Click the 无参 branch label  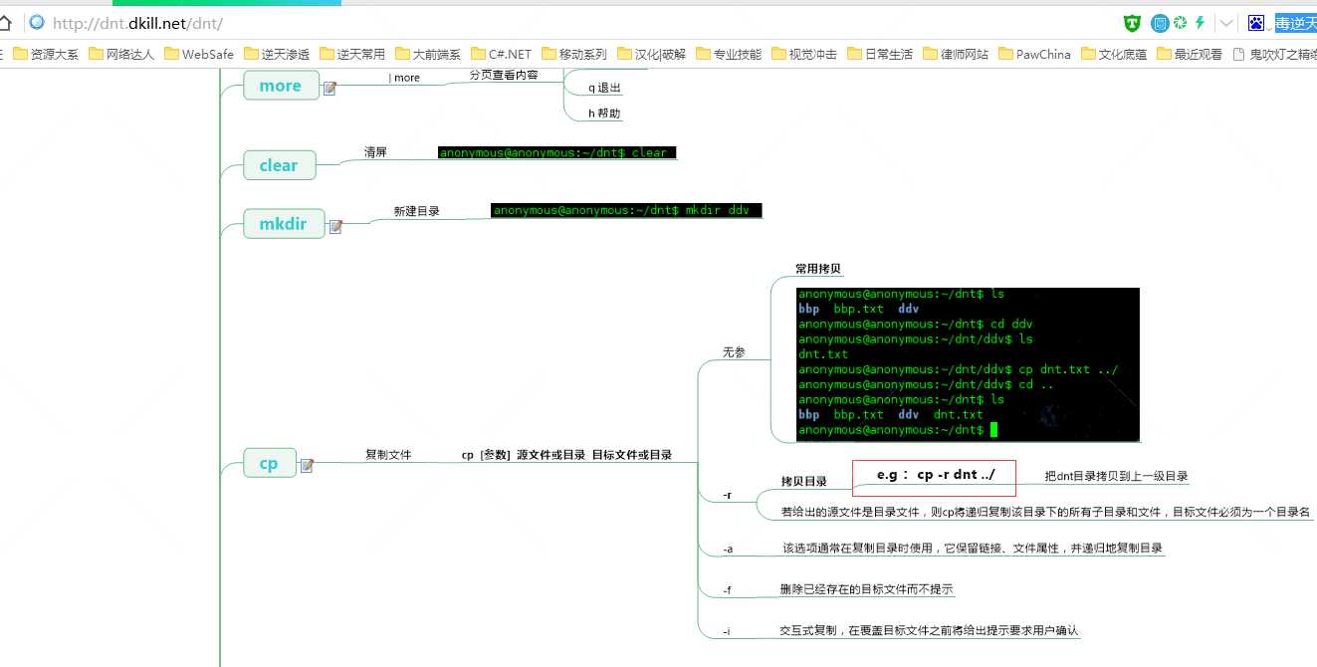pyautogui.click(x=734, y=352)
